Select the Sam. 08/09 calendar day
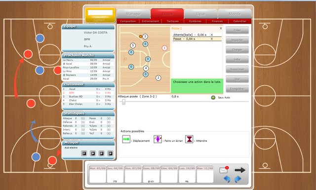This screenshot has width=316, height=190. coord(151,174)
